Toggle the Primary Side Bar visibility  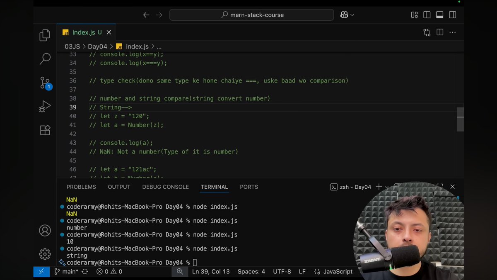click(427, 15)
